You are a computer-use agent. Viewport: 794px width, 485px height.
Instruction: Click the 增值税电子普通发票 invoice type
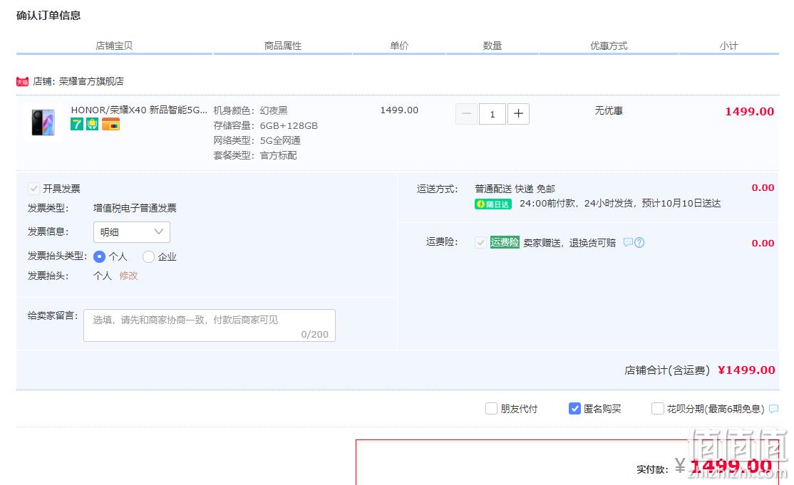(x=135, y=208)
